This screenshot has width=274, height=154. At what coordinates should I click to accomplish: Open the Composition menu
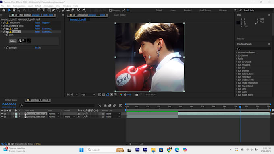pyautogui.click(x=19, y=6)
